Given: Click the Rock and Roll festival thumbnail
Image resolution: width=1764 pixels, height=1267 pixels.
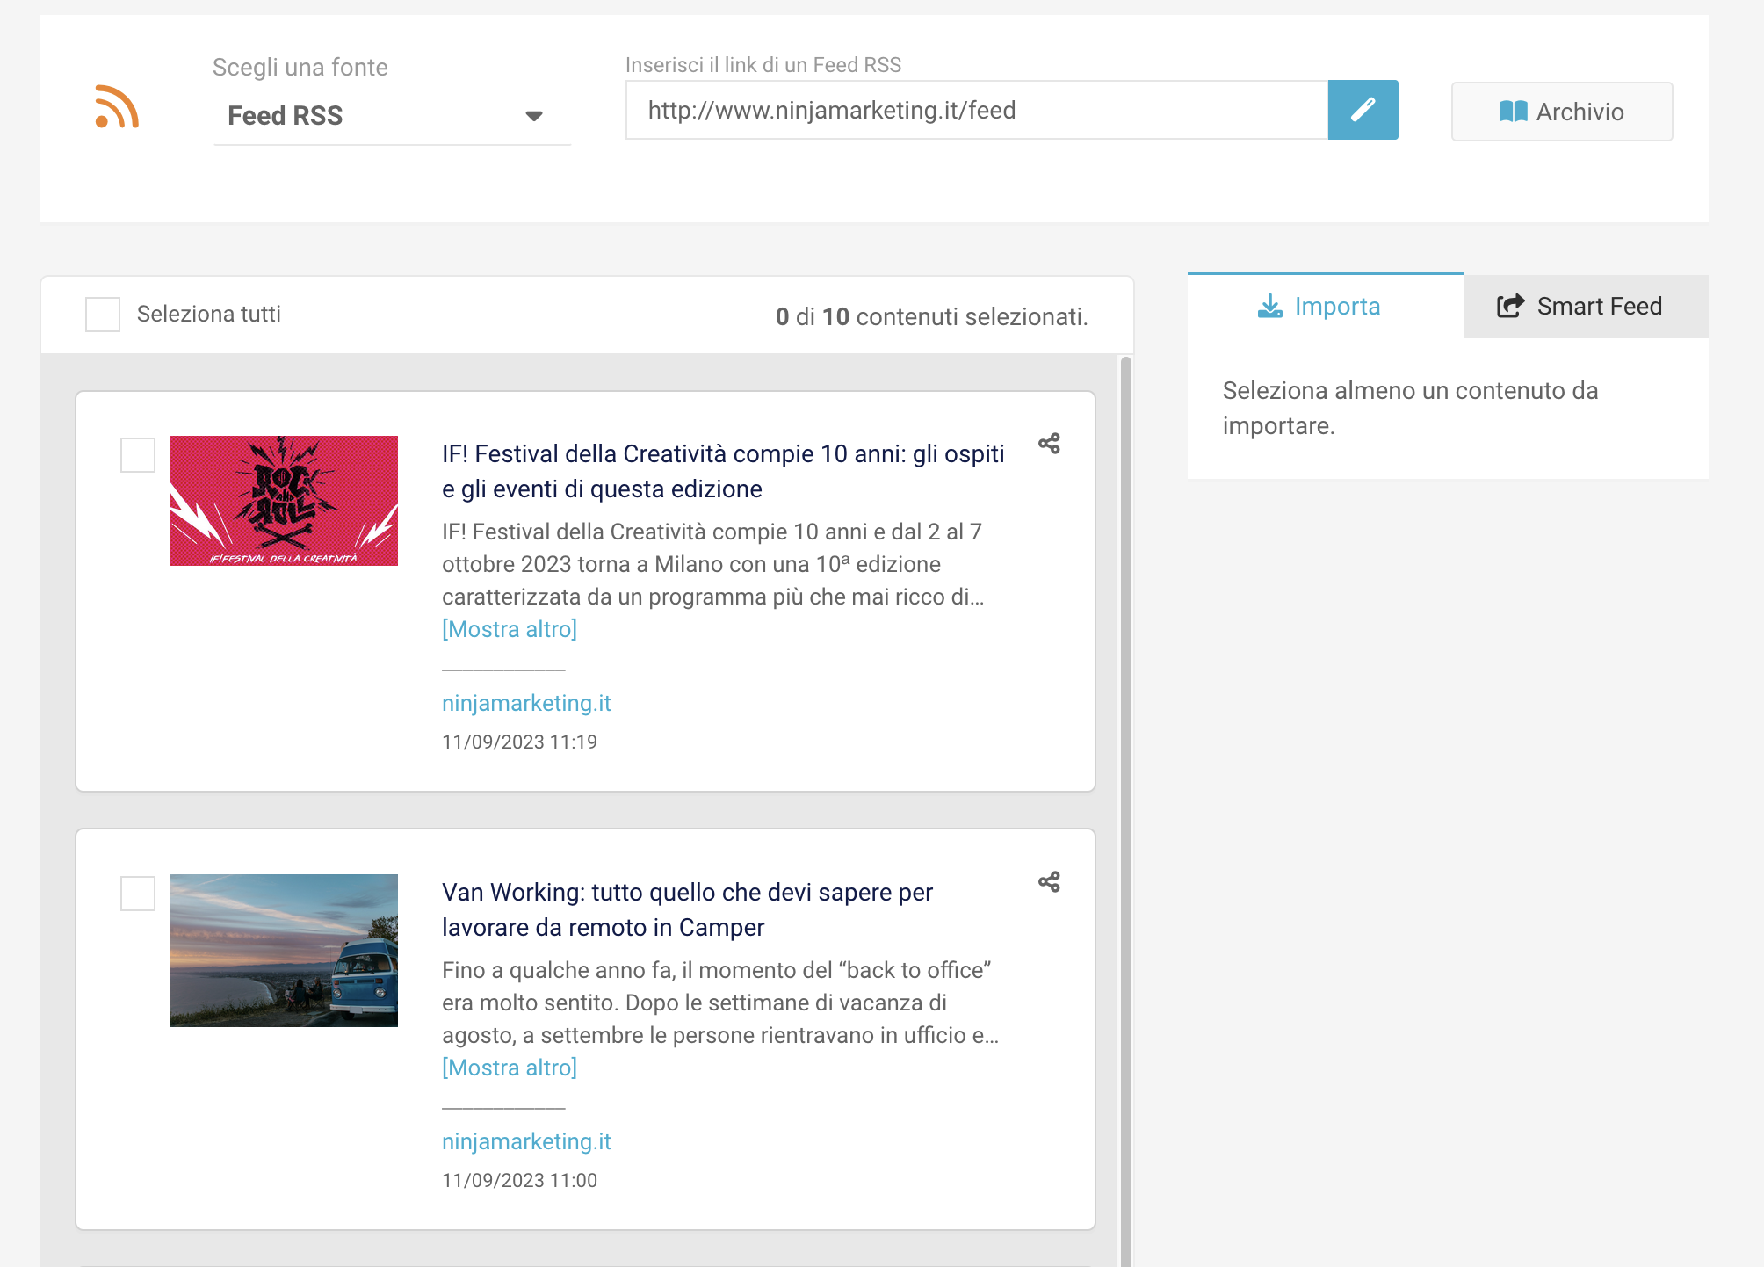Looking at the screenshot, I should 283,501.
